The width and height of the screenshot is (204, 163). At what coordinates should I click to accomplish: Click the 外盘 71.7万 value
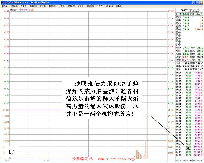pos(185,60)
